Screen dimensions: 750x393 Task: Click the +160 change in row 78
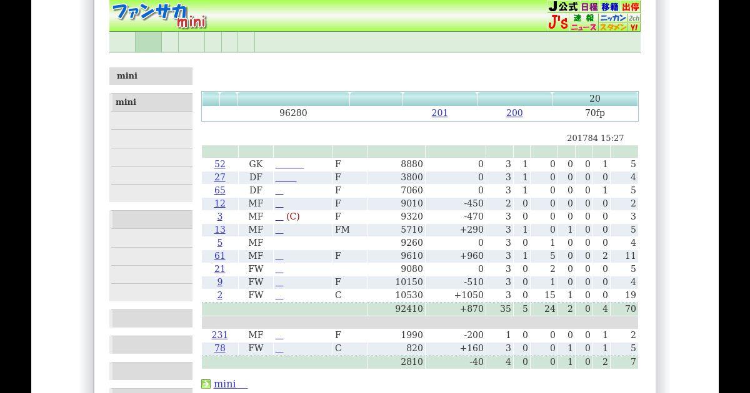pos(471,348)
